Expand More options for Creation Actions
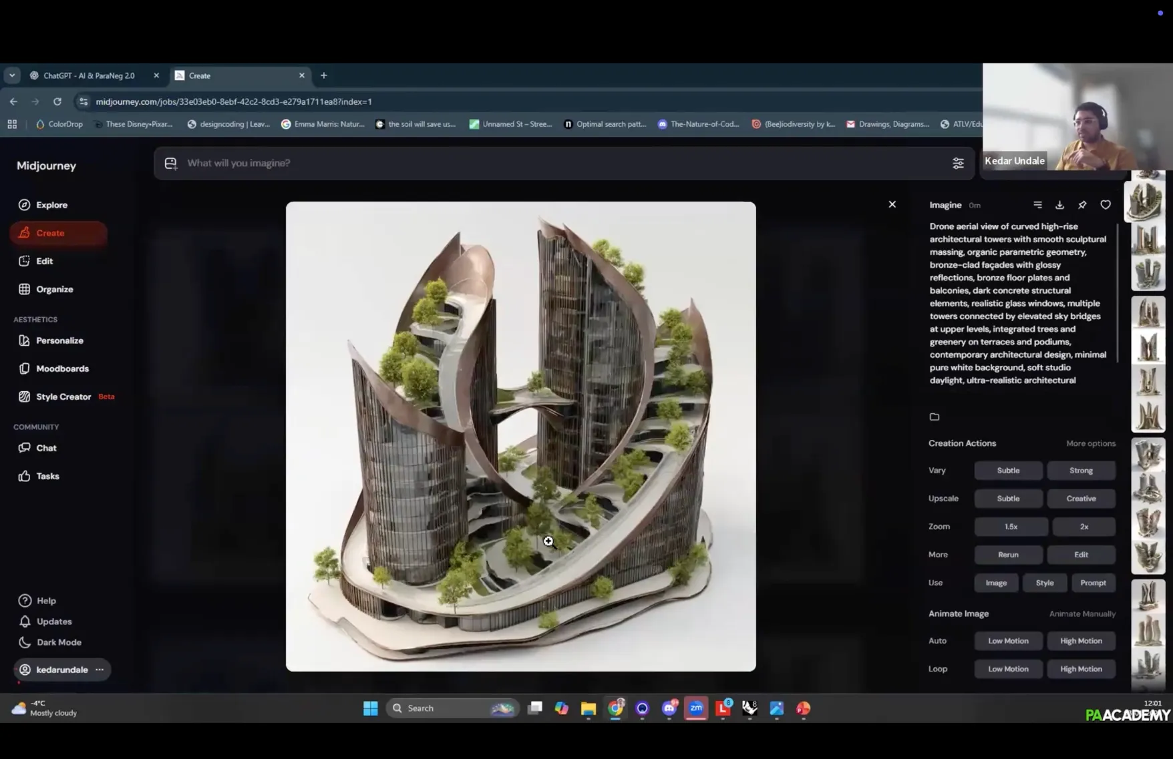1173x759 pixels. point(1090,443)
